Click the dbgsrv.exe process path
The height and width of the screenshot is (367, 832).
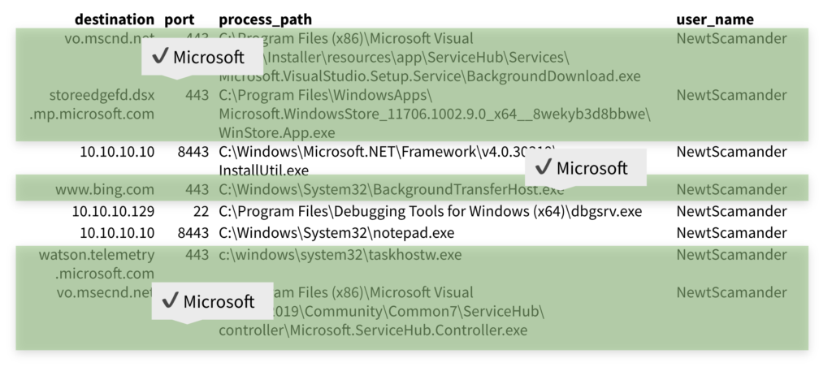point(430,211)
